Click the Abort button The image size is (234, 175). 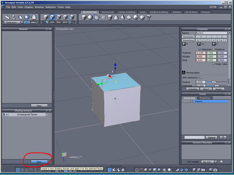[206, 89]
